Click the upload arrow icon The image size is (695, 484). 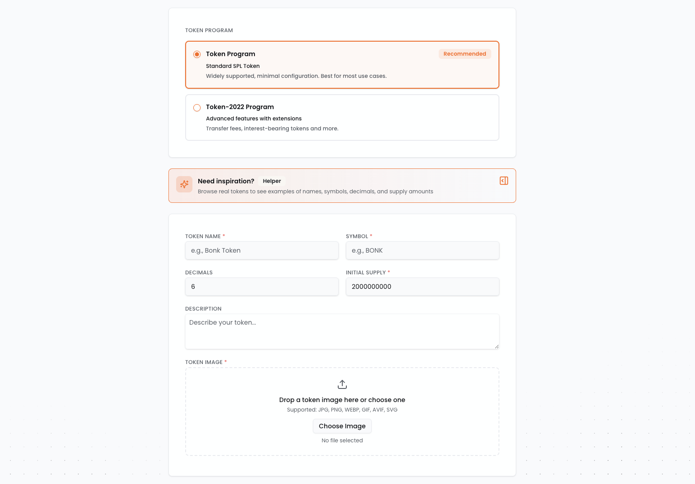[x=342, y=384]
